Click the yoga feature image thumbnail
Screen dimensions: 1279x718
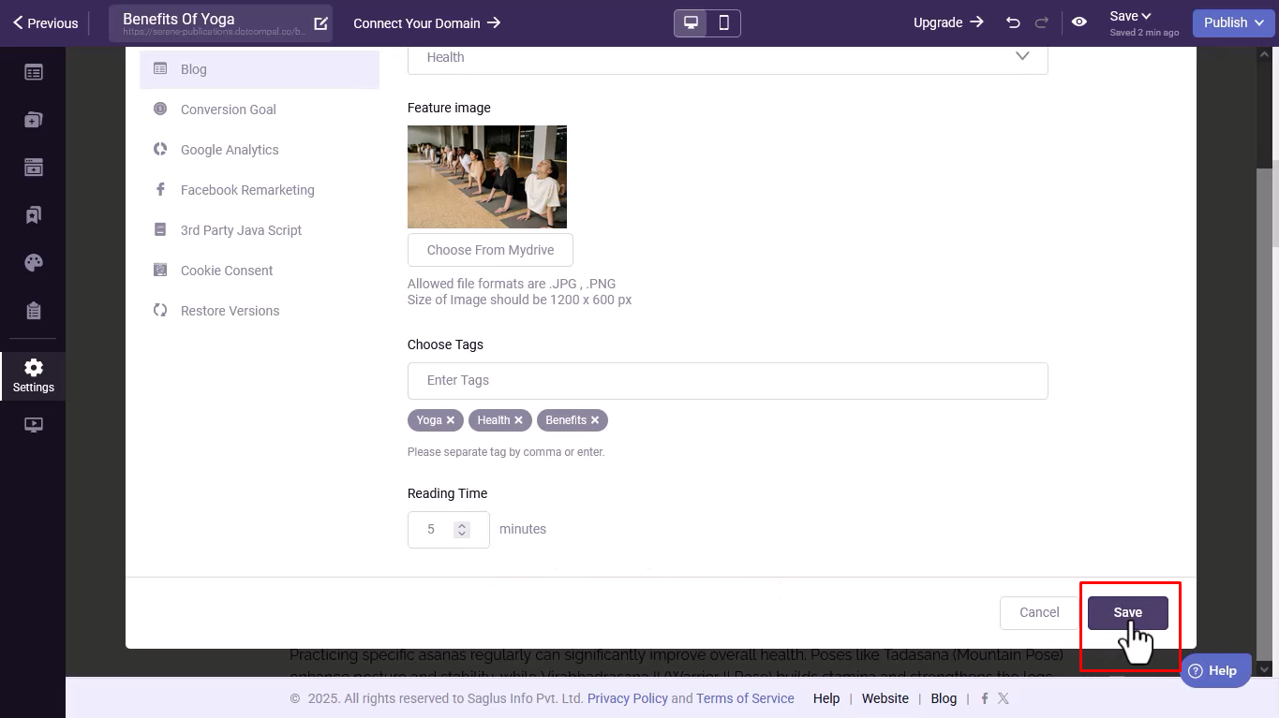coord(487,177)
